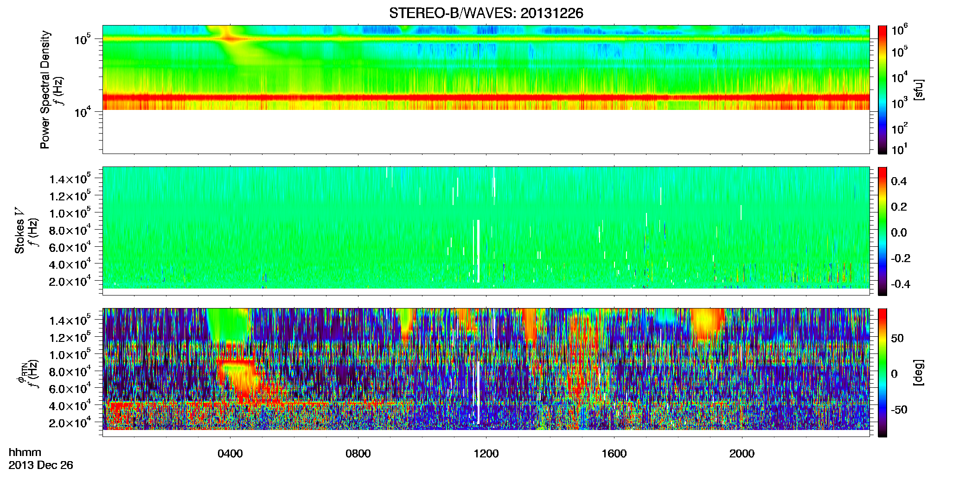This screenshot has height=501, width=972.
Task: Click the 0 value on degrees colorbar
Action: point(895,374)
